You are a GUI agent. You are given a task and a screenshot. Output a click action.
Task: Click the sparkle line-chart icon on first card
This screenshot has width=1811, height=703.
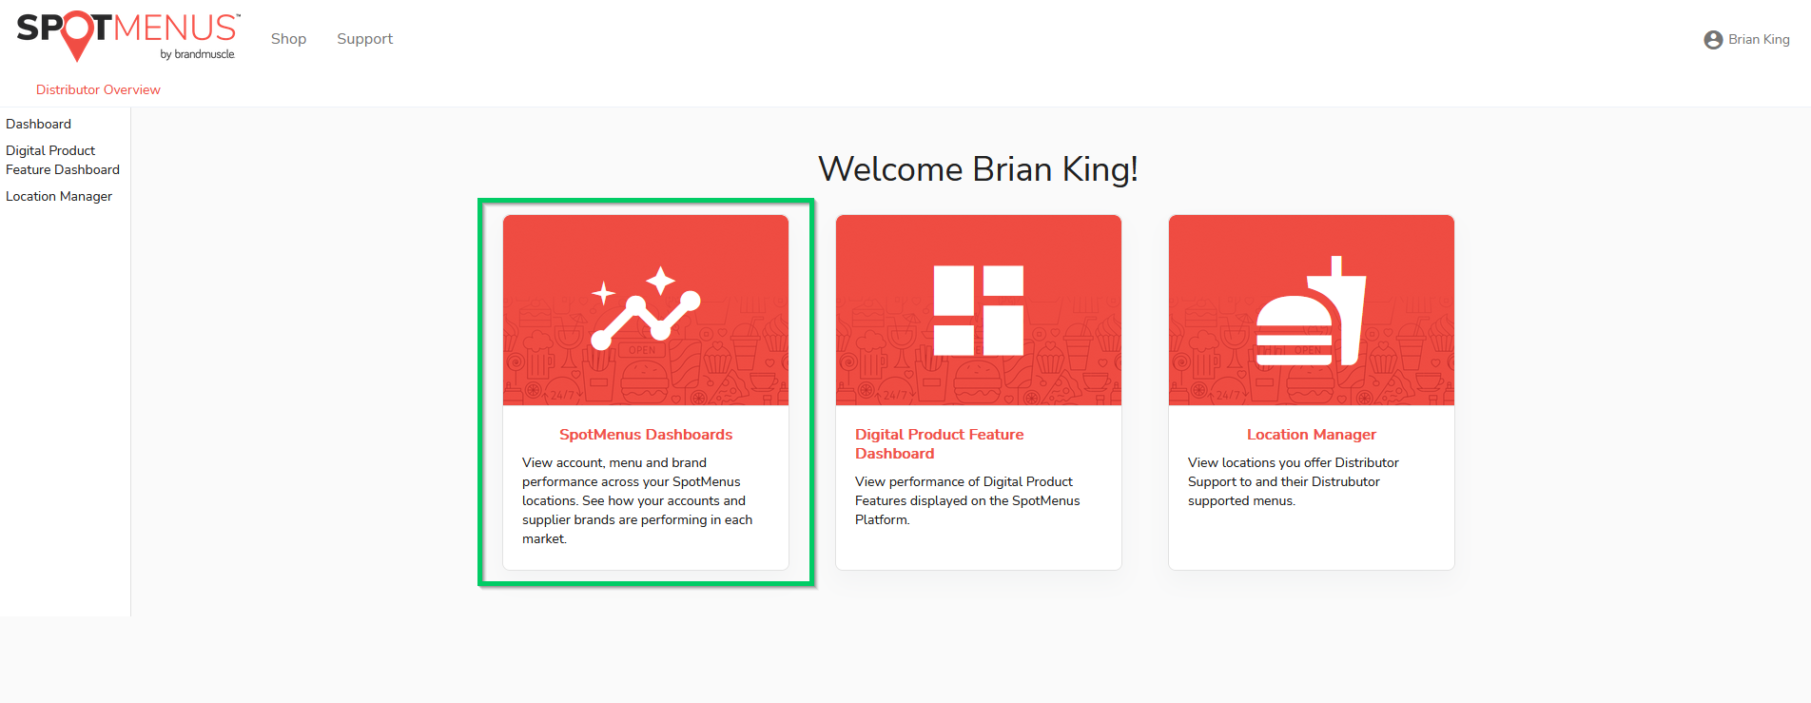click(645, 308)
